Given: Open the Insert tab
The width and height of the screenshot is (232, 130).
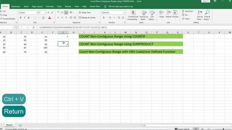Looking at the screenshot, I should click(26, 6).
